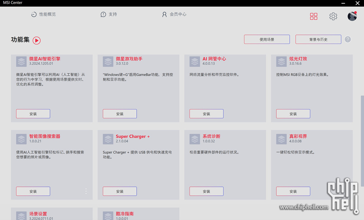Image resolution: width=364 pixels, height=220 pixels.
Task: Click the Super Charger + package icon
Action: [x=108, y=139]
